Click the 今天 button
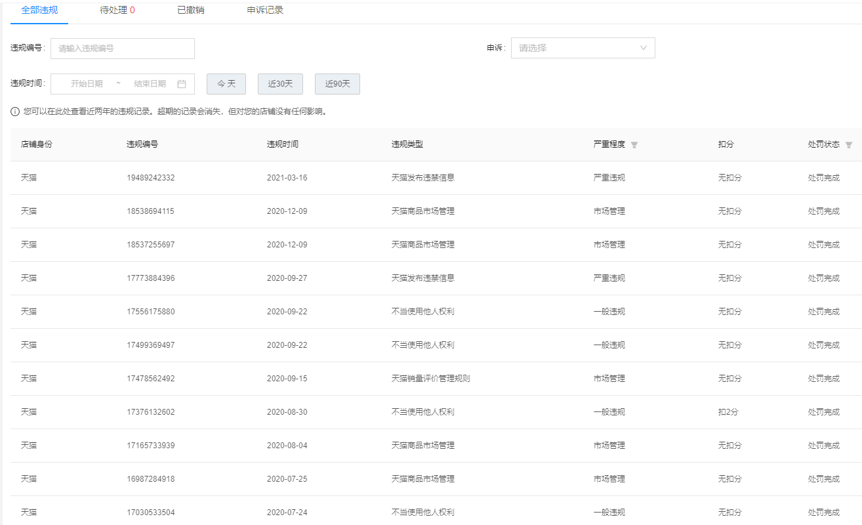Image resolution: width=862 pixels, height=525 pixels. coord(226,84)
